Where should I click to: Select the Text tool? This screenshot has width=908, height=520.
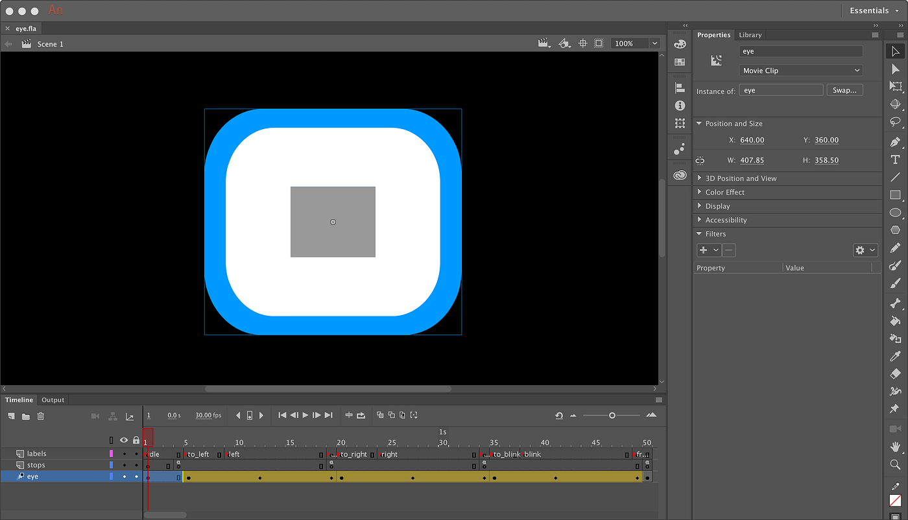coord(895,160)
